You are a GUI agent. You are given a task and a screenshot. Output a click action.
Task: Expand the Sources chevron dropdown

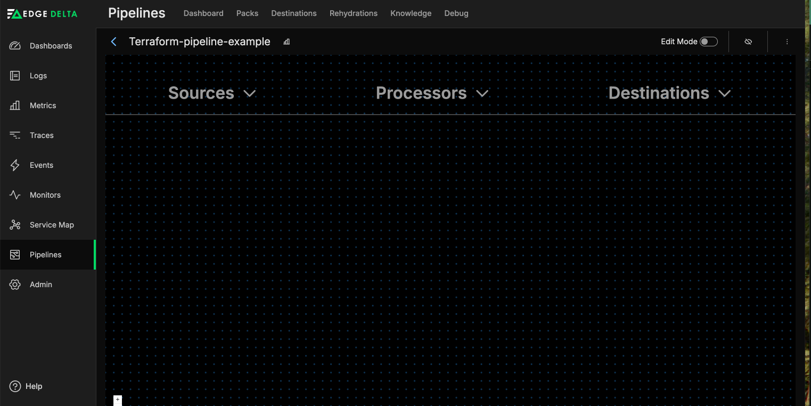249,93
